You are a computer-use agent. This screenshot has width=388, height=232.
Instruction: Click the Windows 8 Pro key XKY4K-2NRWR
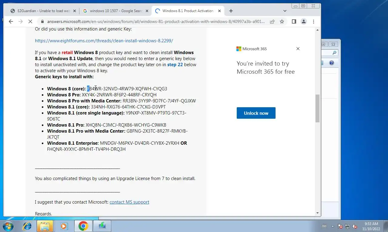pos(119,95)
